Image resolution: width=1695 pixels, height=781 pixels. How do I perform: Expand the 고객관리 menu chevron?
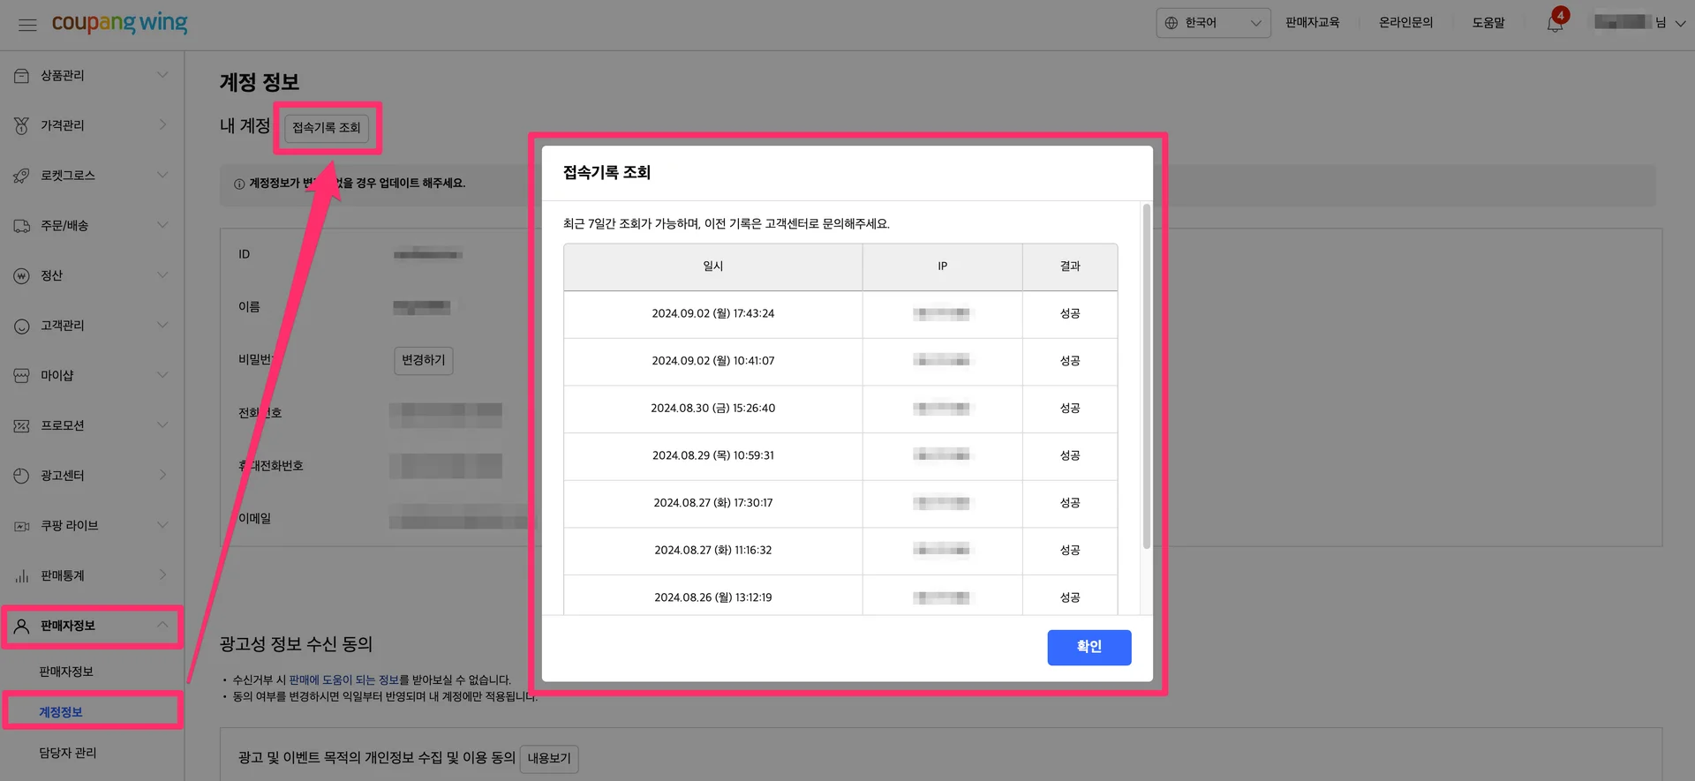162,325
